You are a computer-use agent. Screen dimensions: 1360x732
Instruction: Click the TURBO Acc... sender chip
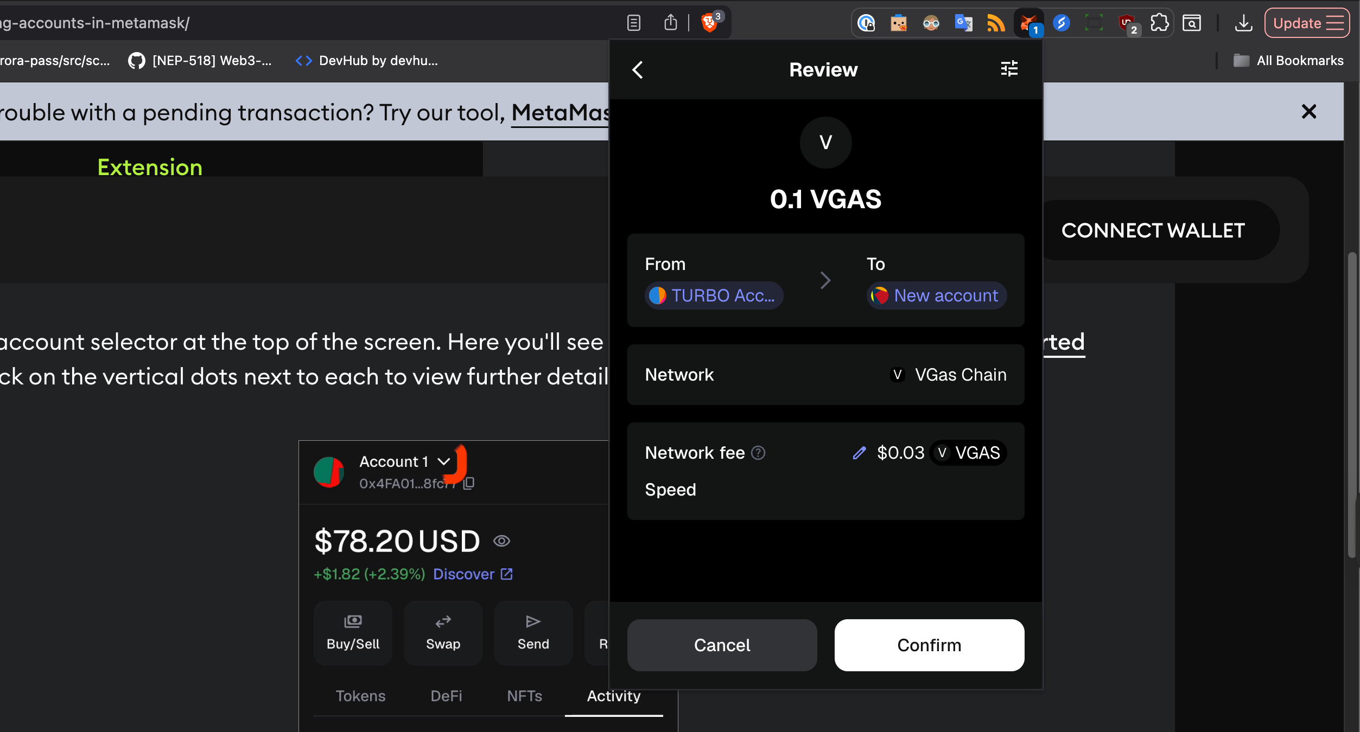point(714,296)
